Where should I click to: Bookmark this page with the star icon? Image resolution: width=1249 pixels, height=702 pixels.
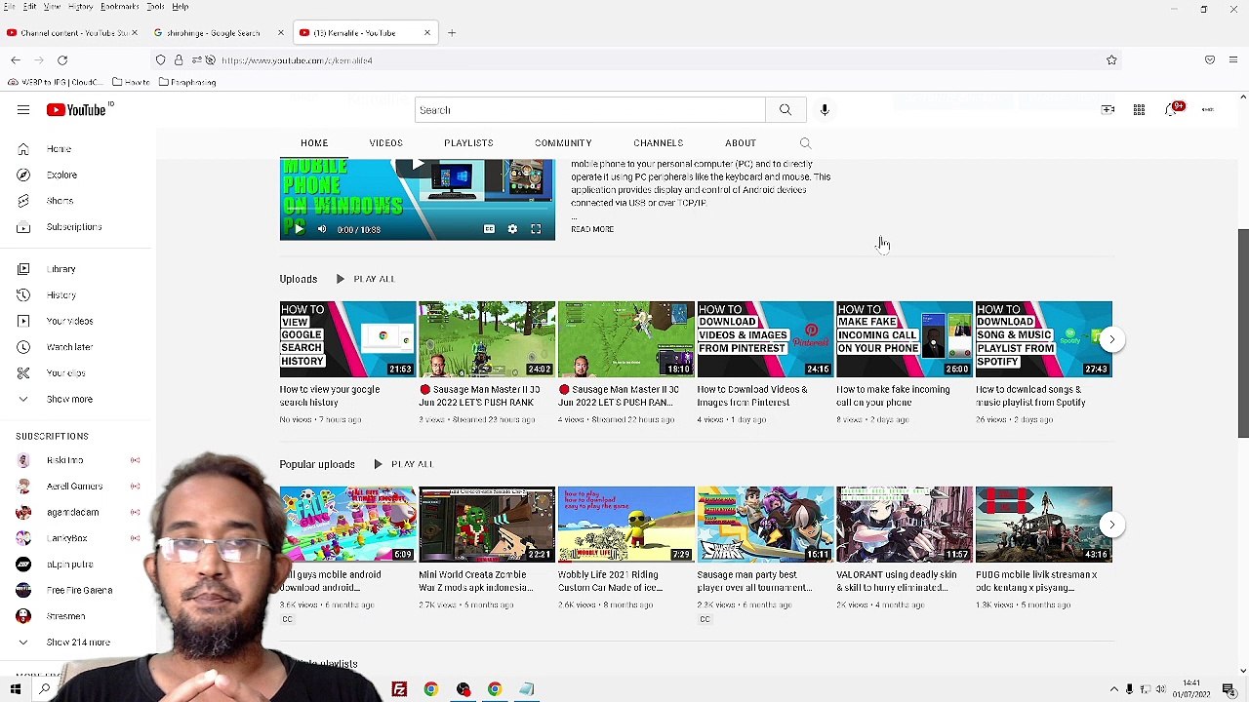[x=1111, y=60]
